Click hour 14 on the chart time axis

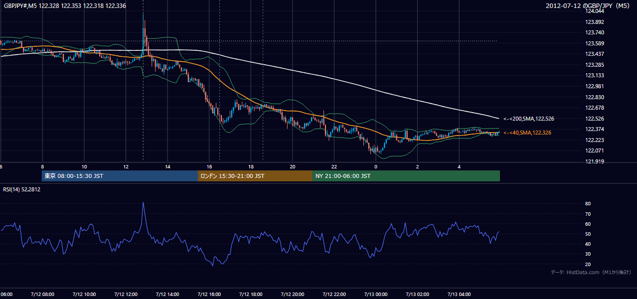tap(167, 166)
